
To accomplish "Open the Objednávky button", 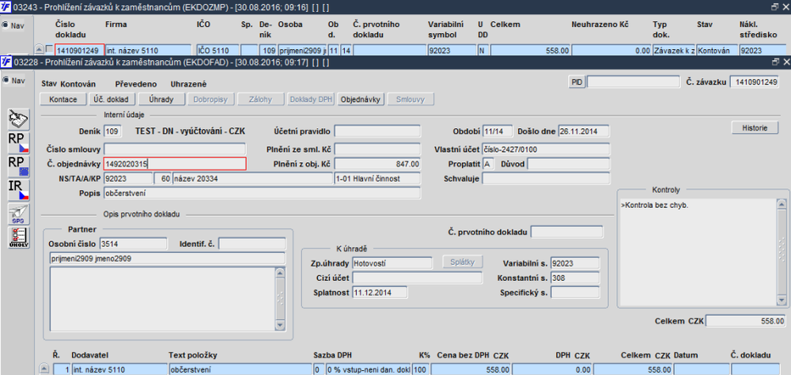I will [361, 100].
